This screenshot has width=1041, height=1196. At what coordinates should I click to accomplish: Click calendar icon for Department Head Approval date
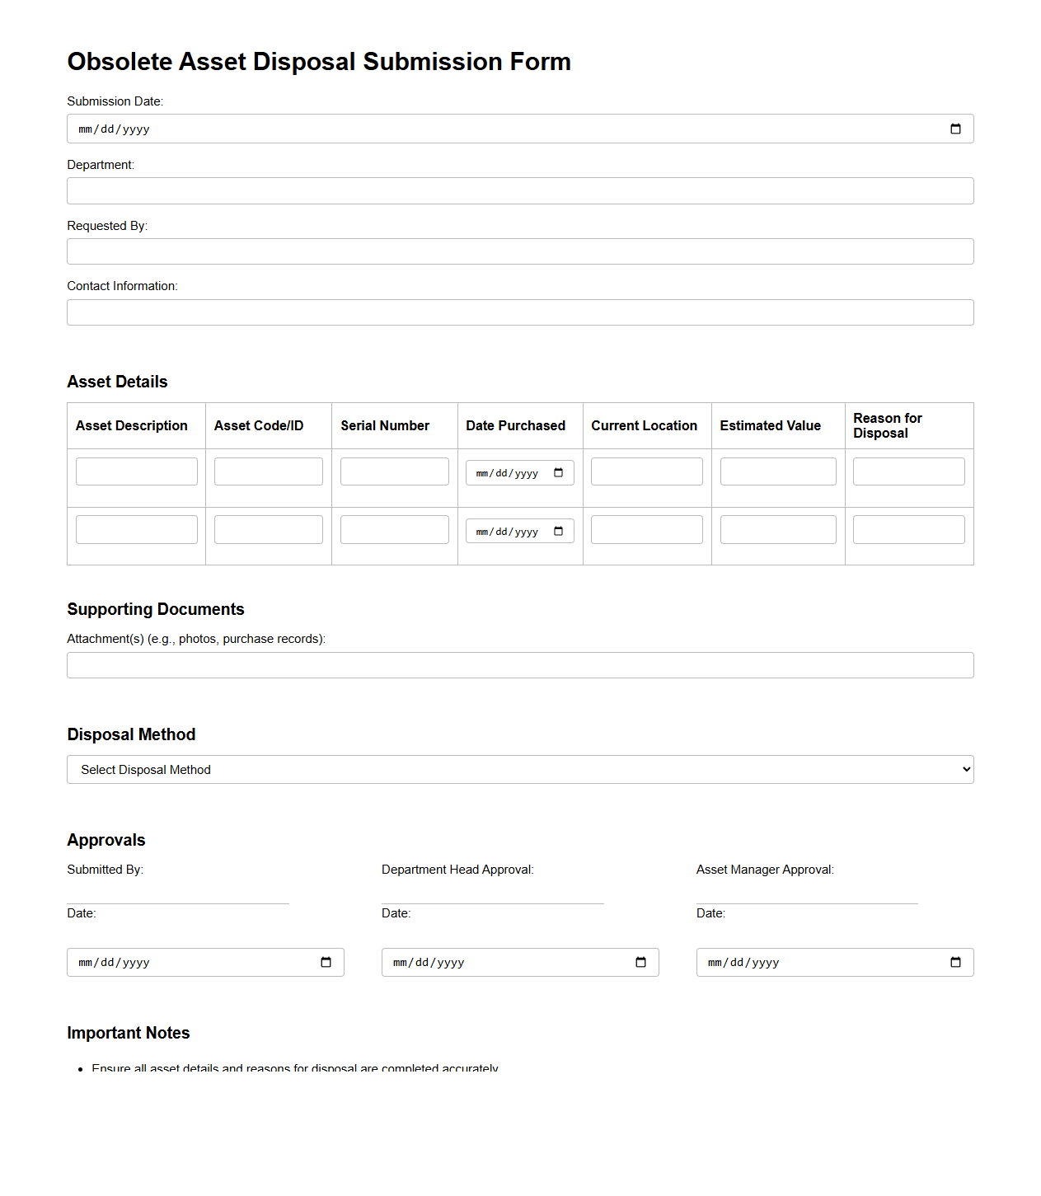(640, 963)
